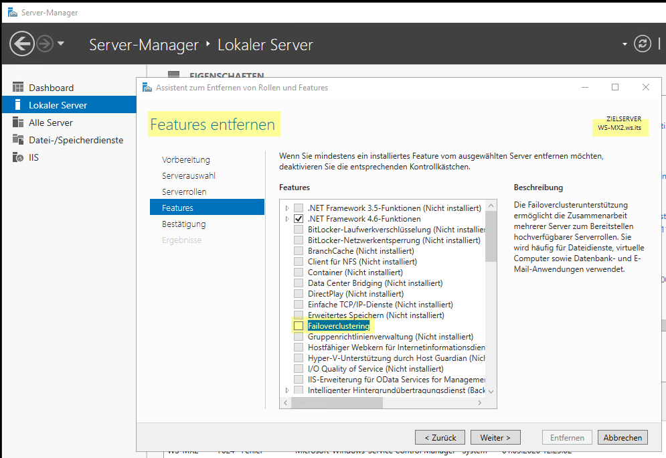
Task: Select the Einfache TCP/IP-Dienste list entry
Action: coord(380,305)
